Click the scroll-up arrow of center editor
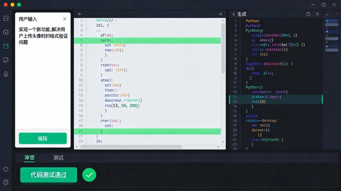This screenshot has width=341, height=191. point(223,20)
